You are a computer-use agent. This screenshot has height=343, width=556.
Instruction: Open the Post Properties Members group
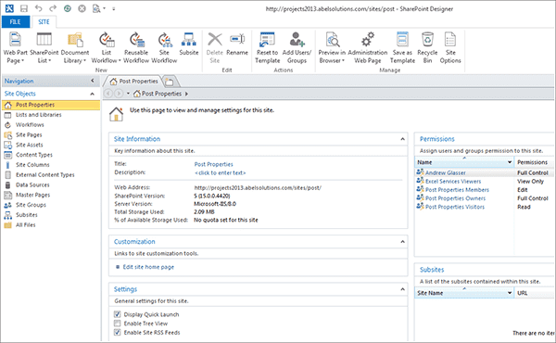pyautogui.click(x=457, y=190)
